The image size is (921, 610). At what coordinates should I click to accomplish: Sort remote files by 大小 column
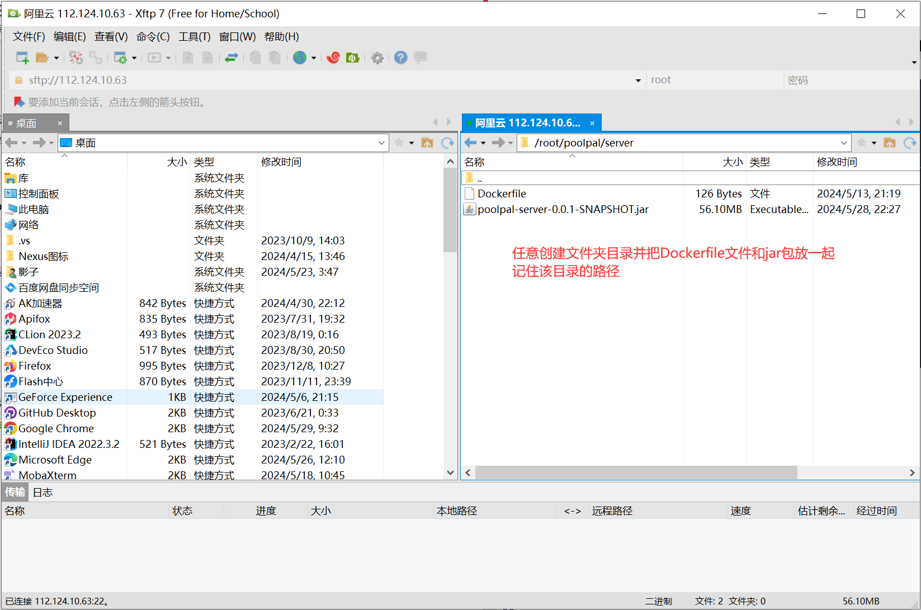coord(714,162)
